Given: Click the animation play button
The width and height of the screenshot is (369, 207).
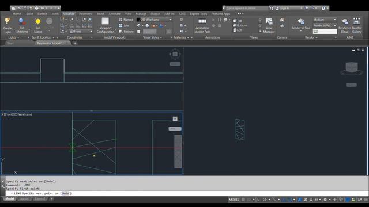Looking at the screenshot, I should click(213, 20).
